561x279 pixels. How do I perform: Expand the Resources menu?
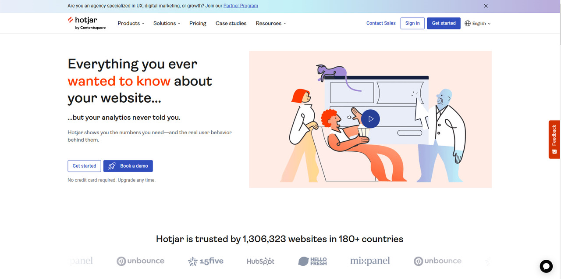click(270, 23)
